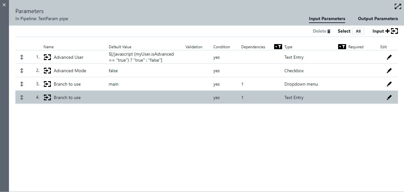Click pencil icon in Dropdown menu row
This screenshot has height=192, width=404.
coord(389,84)
